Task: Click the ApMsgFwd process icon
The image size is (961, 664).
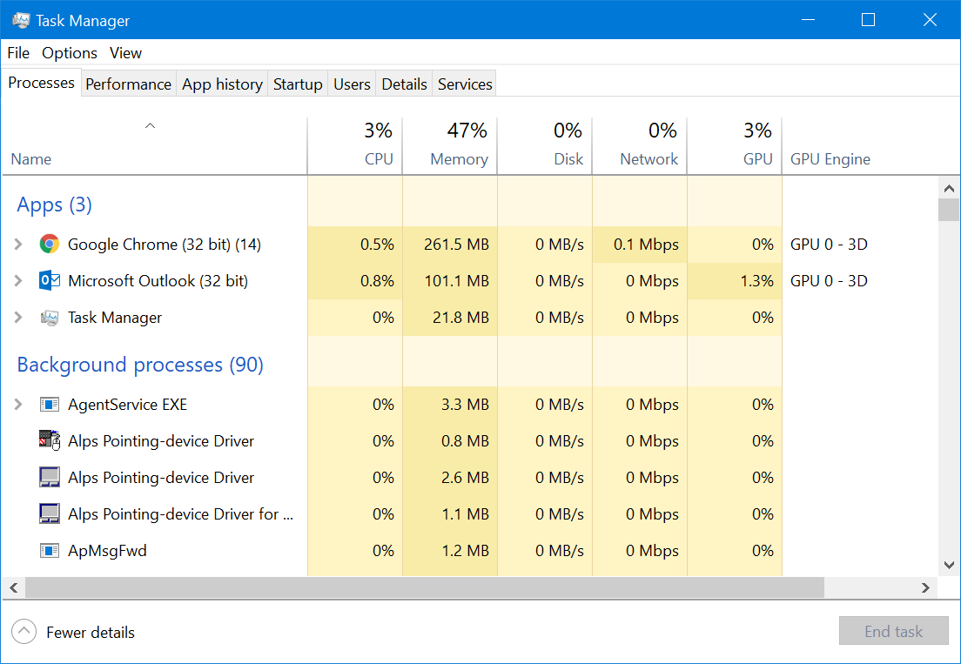Action: 50,551
